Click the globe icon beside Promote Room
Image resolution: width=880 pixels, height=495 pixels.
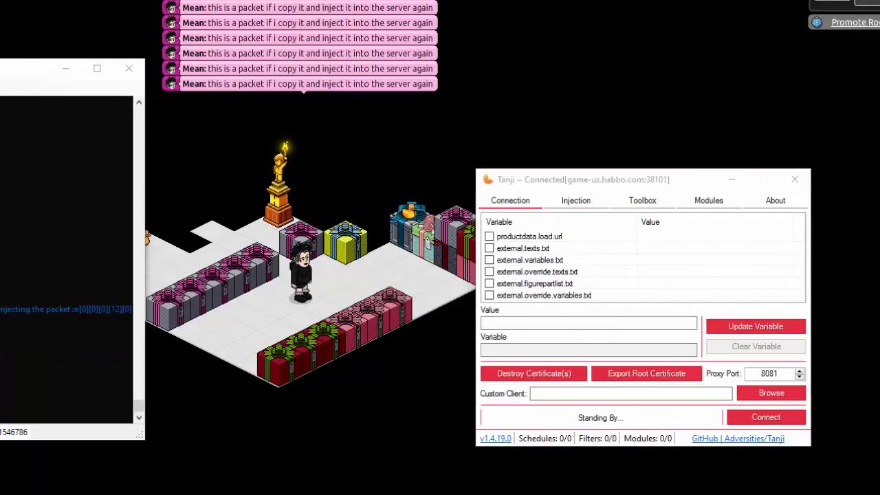(817, 23)
